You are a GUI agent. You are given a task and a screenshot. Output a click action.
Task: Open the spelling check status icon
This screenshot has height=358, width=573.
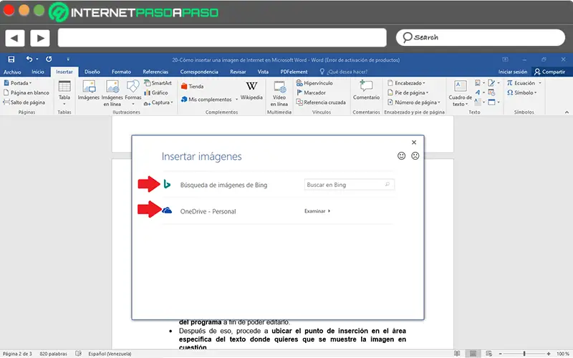coord(78,353)
